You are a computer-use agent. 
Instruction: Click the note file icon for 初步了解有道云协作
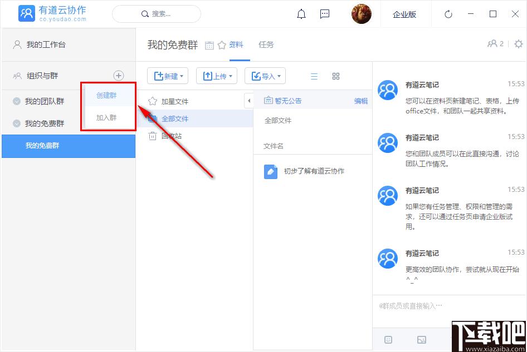(x=271, y=171)
